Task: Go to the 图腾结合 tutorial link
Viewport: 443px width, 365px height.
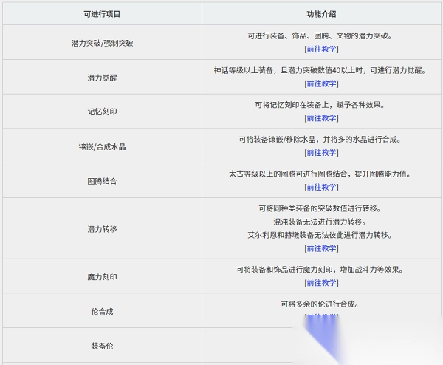Action: click(x=321, y=188)
